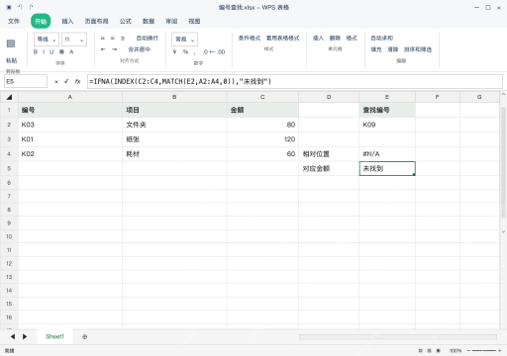Viewport: 507px width, 356px height.
Task: Click the select-all corner triangle
Action: coord(9,97)
